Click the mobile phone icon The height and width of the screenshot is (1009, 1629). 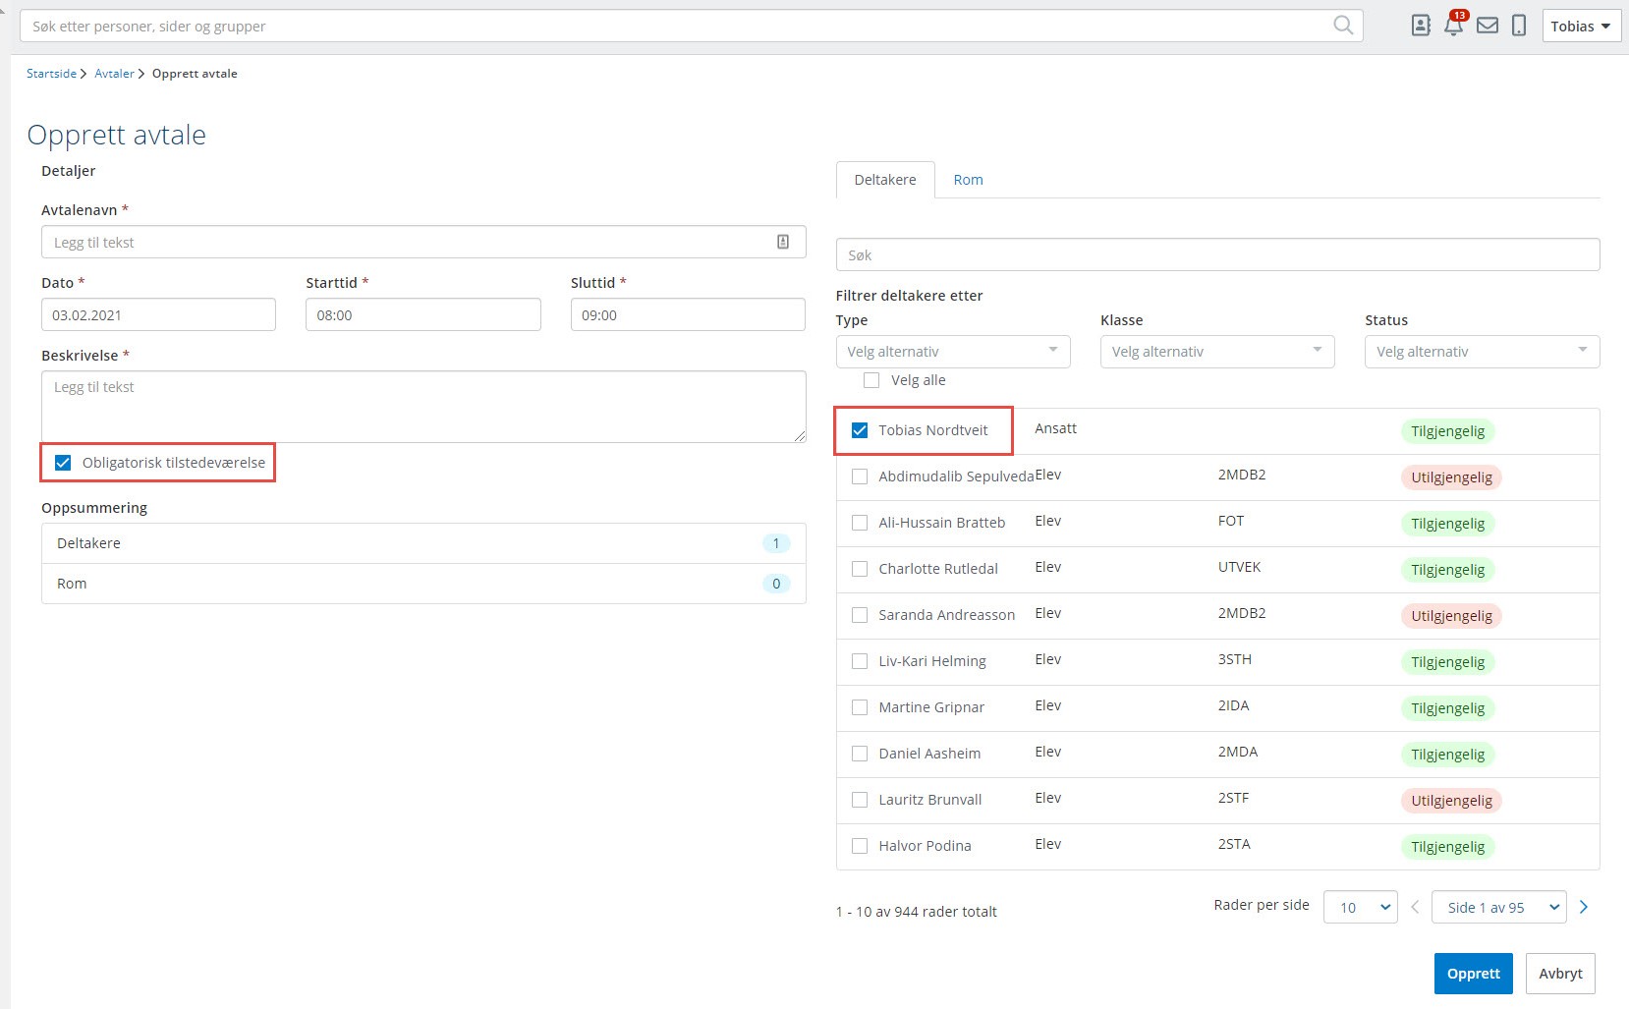1518,26
